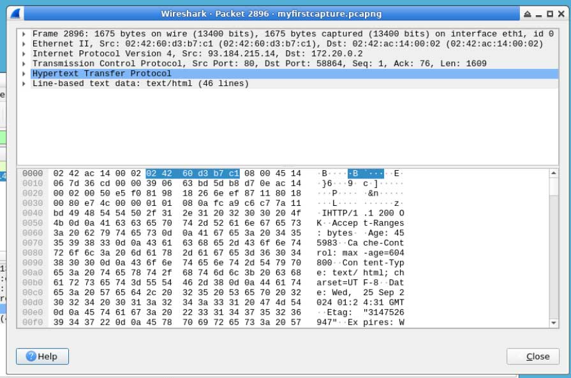Click highlighted hex bytes 02 42 60 d3 b7 c1
The height and width of the screenshot is (378, 571).
(193, 173)
